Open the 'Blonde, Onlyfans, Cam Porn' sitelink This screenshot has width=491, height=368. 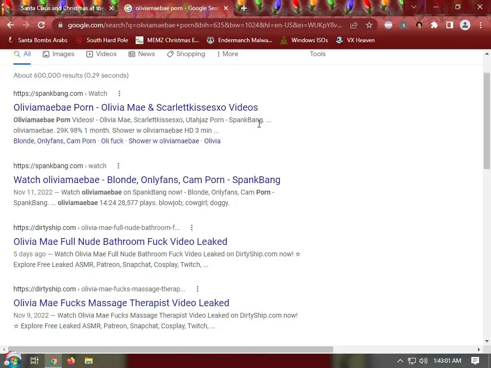pos(55,141)
